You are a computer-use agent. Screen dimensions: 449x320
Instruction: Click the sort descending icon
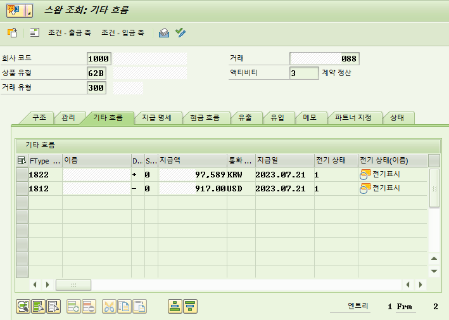tap(190, 307)
